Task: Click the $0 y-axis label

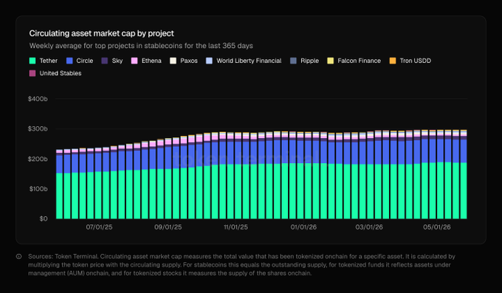Action: pyautogui.click(x=44, y=218)
